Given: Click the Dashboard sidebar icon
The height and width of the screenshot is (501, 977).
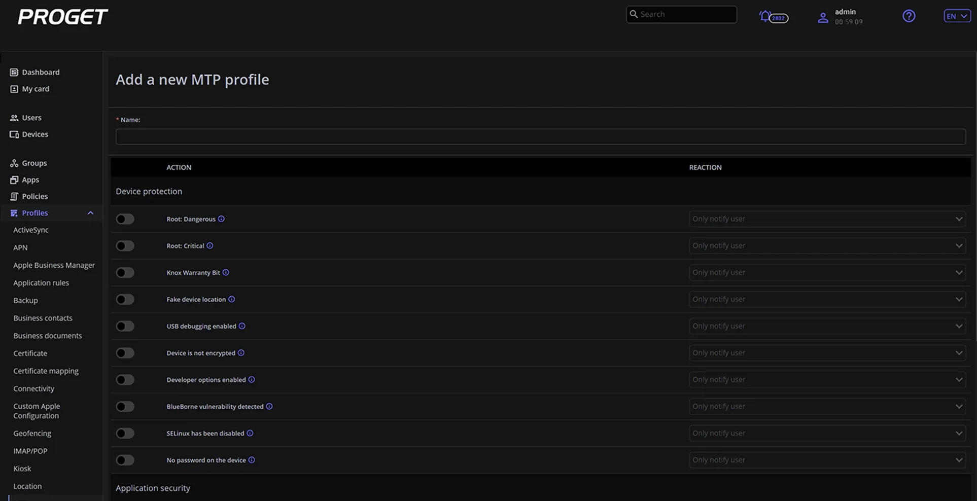Looking at the screenshot, I should (14, 72).
